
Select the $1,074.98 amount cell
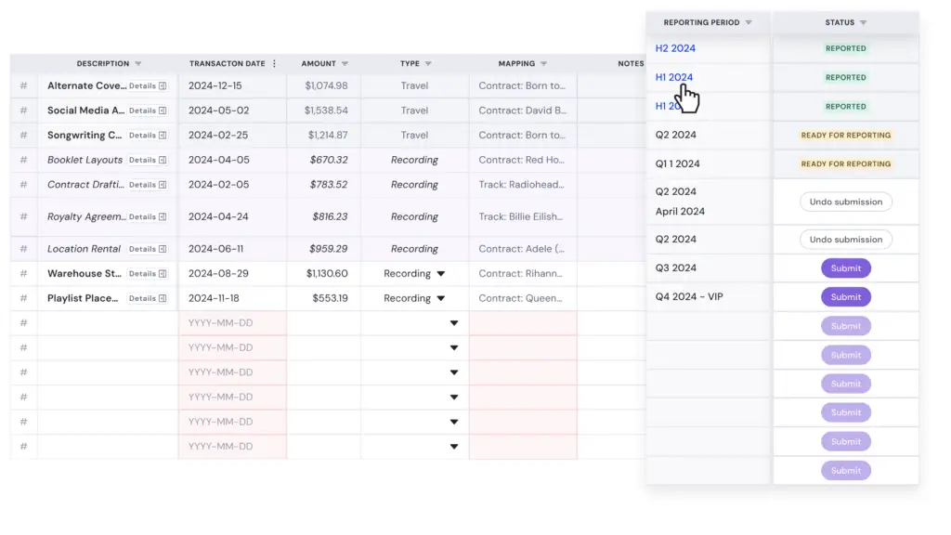(324, 85)
